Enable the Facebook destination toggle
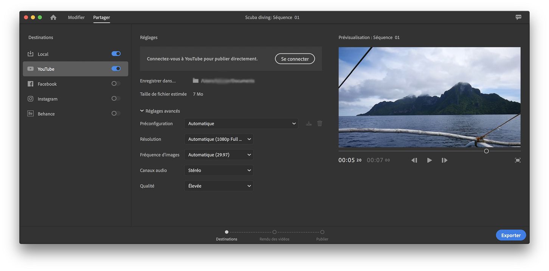The width and height of the screenshot is (549, 271). tap(115, 83)
